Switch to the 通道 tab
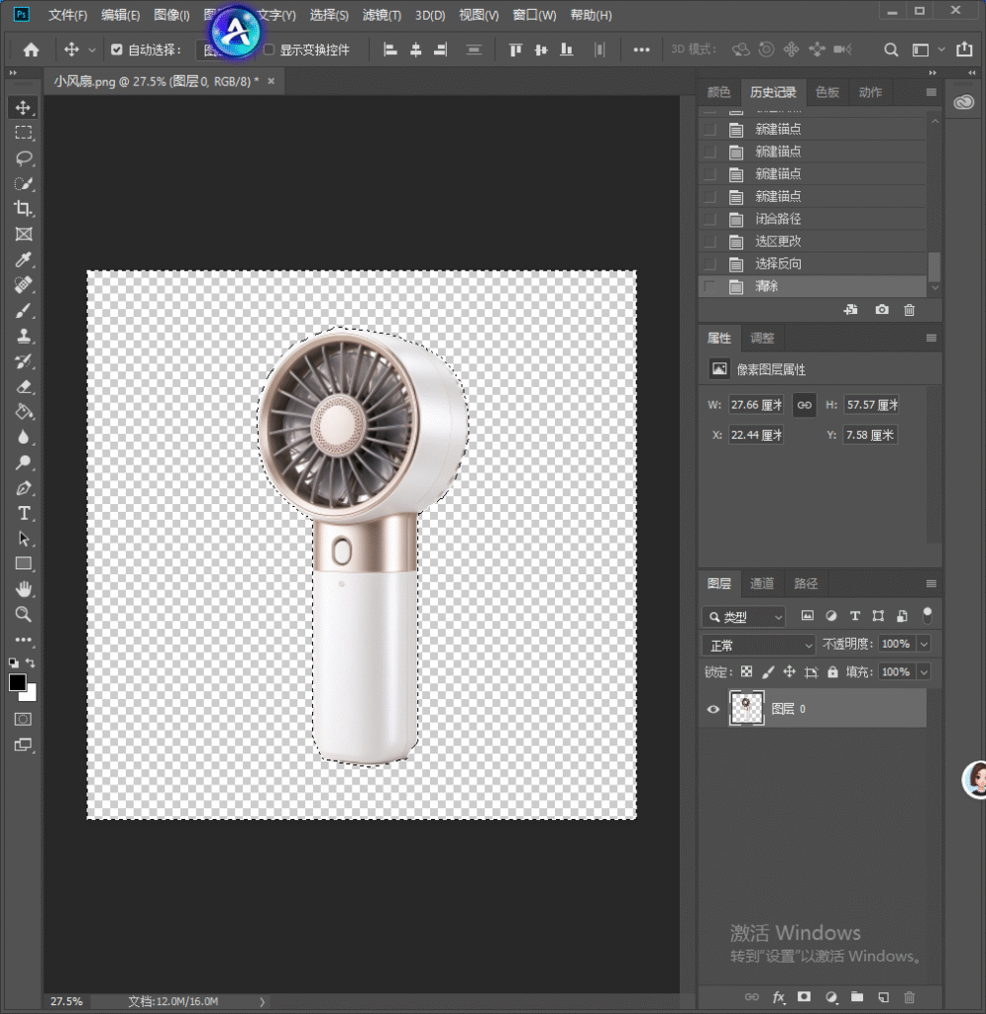 761,583
